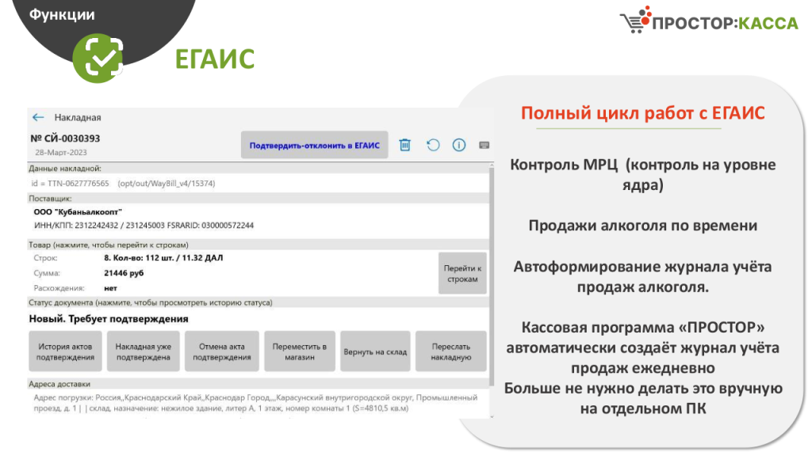Click the Товар section header to open rows
Image resolution: width=812 pixels, height=456 pixels.
coord(258,245)
